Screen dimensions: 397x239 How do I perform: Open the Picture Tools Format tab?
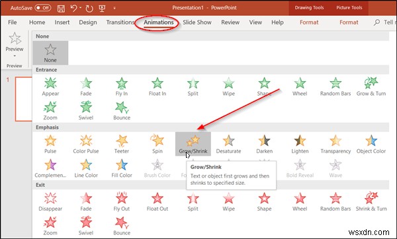349,22
